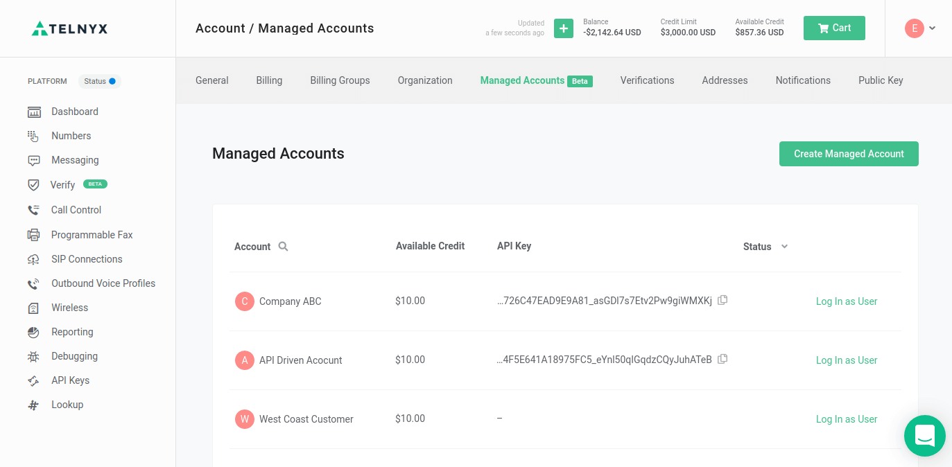Image resolution: width=952 pixels, height=467 pixels.
Task: Open the Reporting pie chart icon
Action: click(34, 332)
